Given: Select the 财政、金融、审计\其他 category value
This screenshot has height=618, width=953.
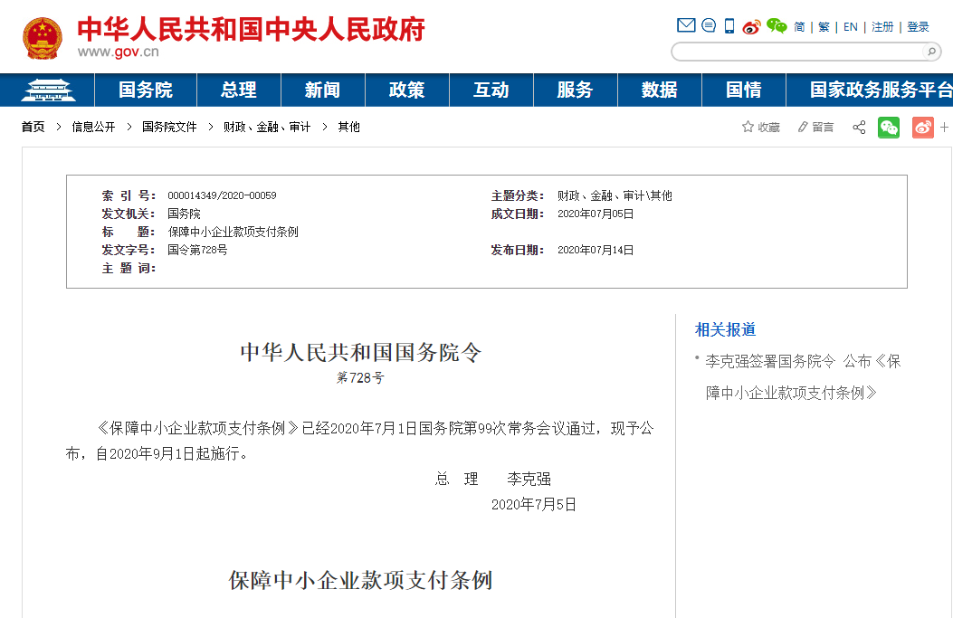Looking at the screenshot, I should 615,195.
